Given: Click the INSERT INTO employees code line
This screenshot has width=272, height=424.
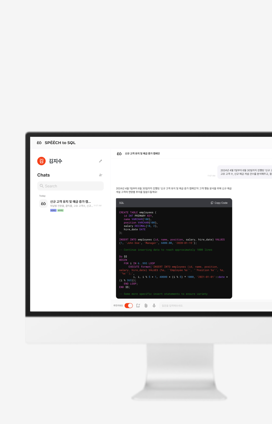Looking at the screenshot, I should pyautogui.click(x=172, y=240).
